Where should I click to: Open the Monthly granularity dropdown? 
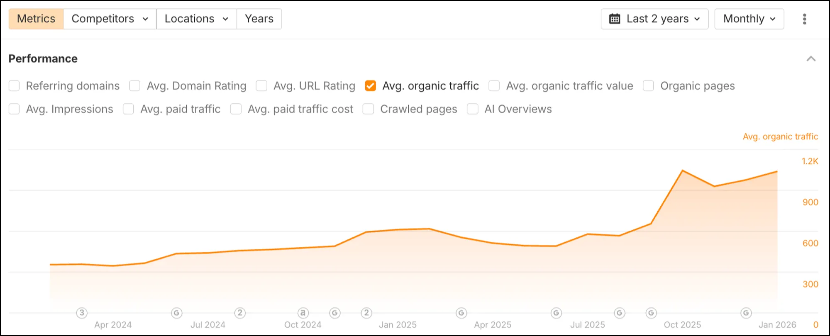click(x=749, y=19)
